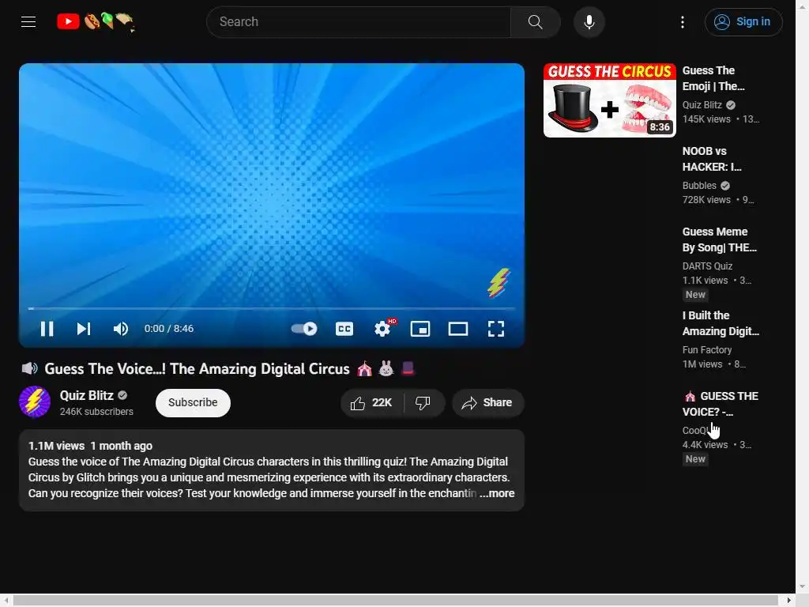Screen dimensions: 809x607
Task: Click the 0:00 / 8:46 time display
Action: [169, 329]
